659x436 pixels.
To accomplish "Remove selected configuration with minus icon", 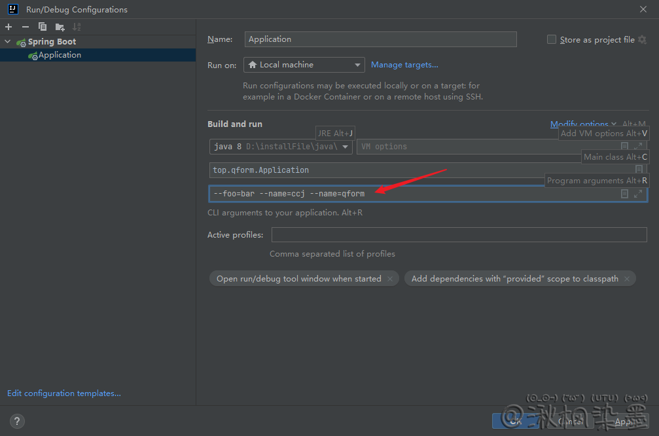I will pyautogui.click(x=26, y=27).
